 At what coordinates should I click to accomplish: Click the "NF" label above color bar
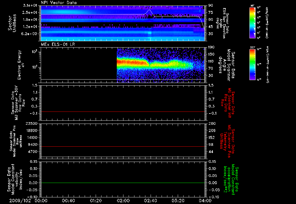pyautogui.click(x=252, y=6)
